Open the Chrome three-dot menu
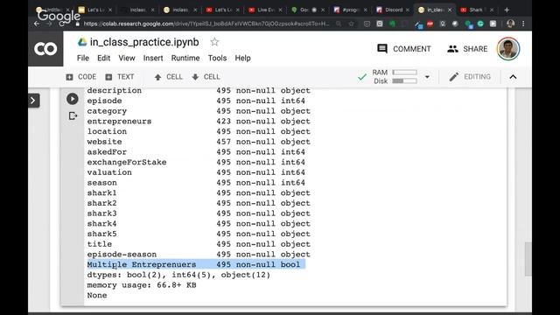560x315 pixels. 523,24
